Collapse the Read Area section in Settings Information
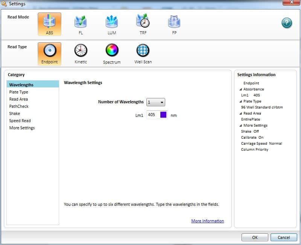The height and width of the screenshot is (245, 301). 240,113
